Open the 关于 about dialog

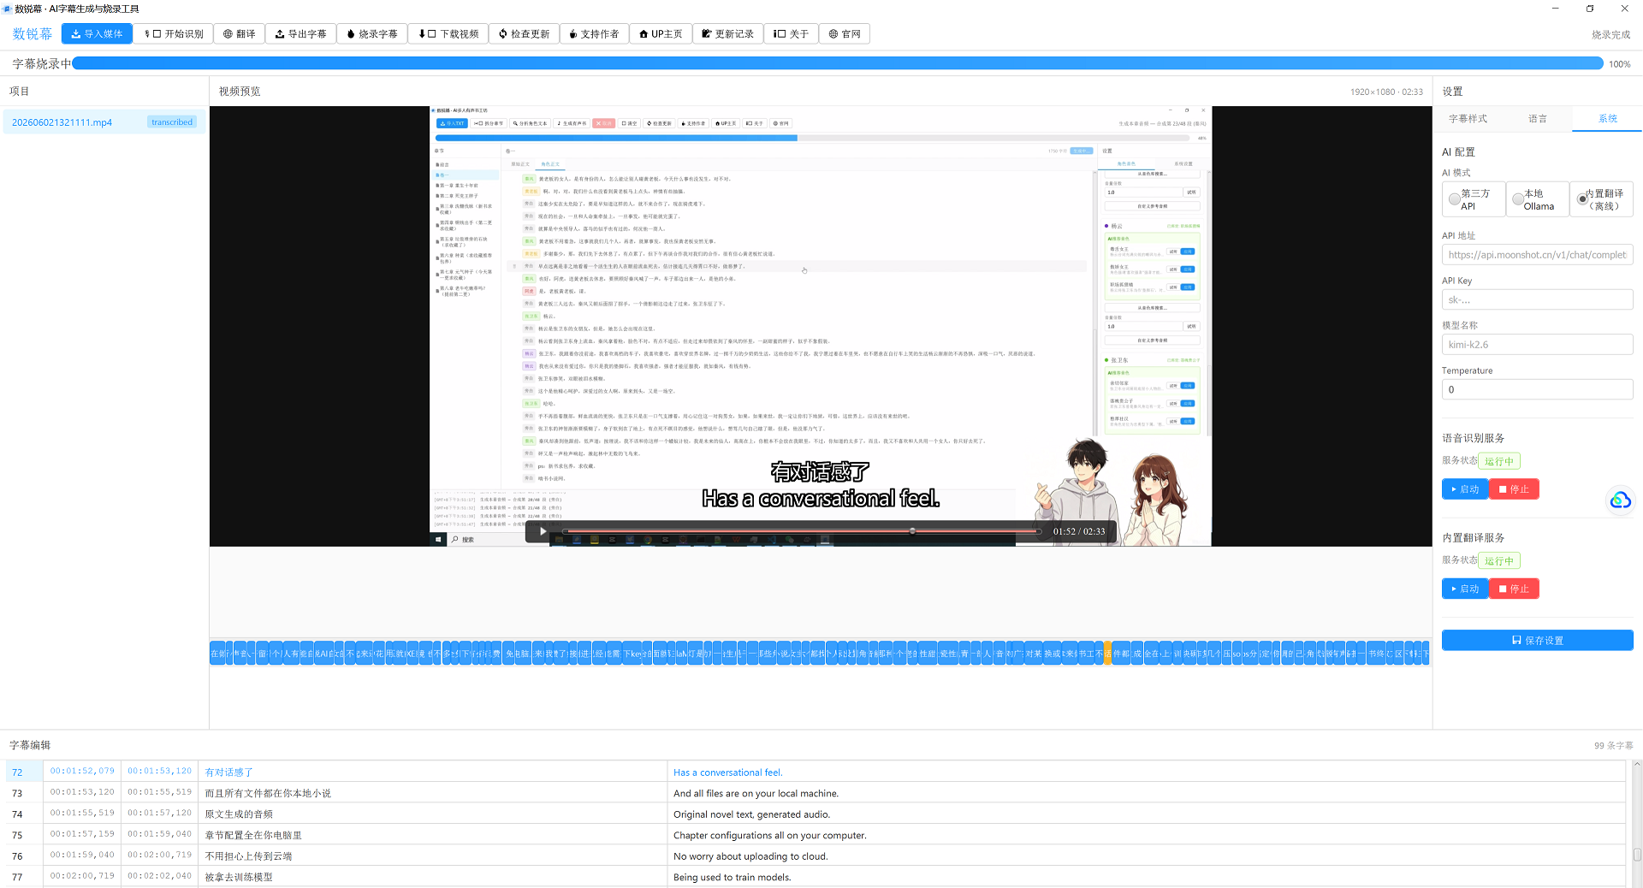(792, 34)
